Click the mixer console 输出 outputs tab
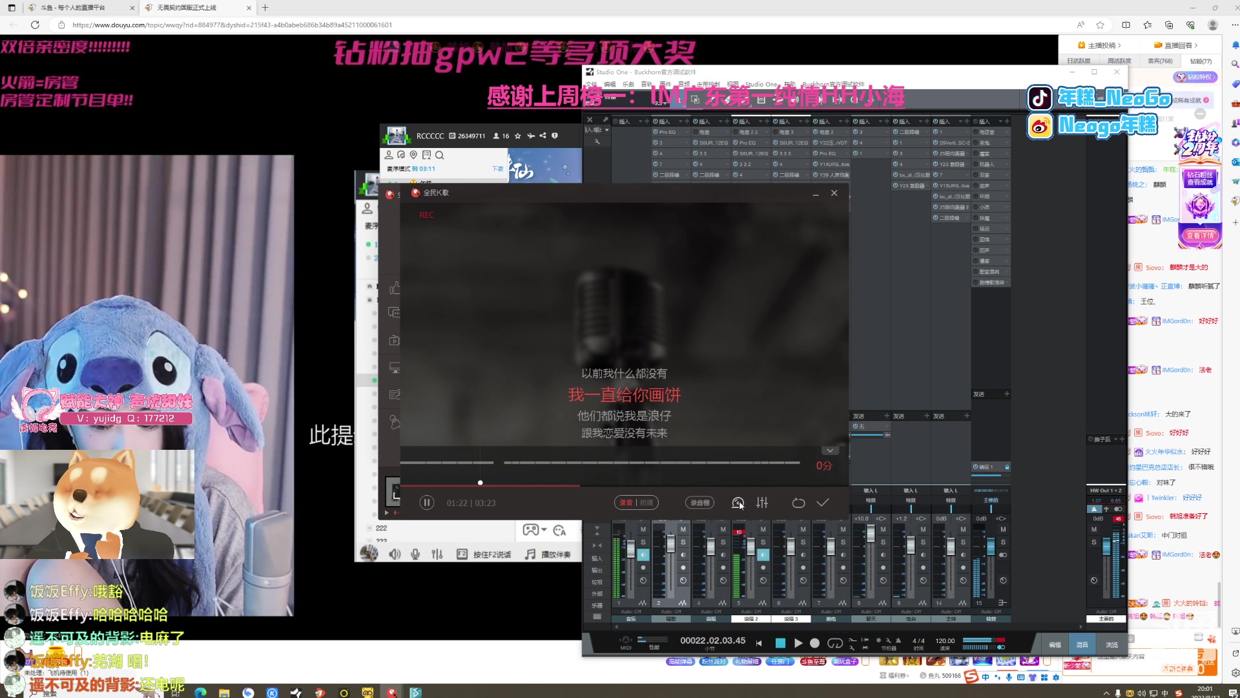Screen dimensions: 1240x698 pyautogui.click(x=597, y=571)
